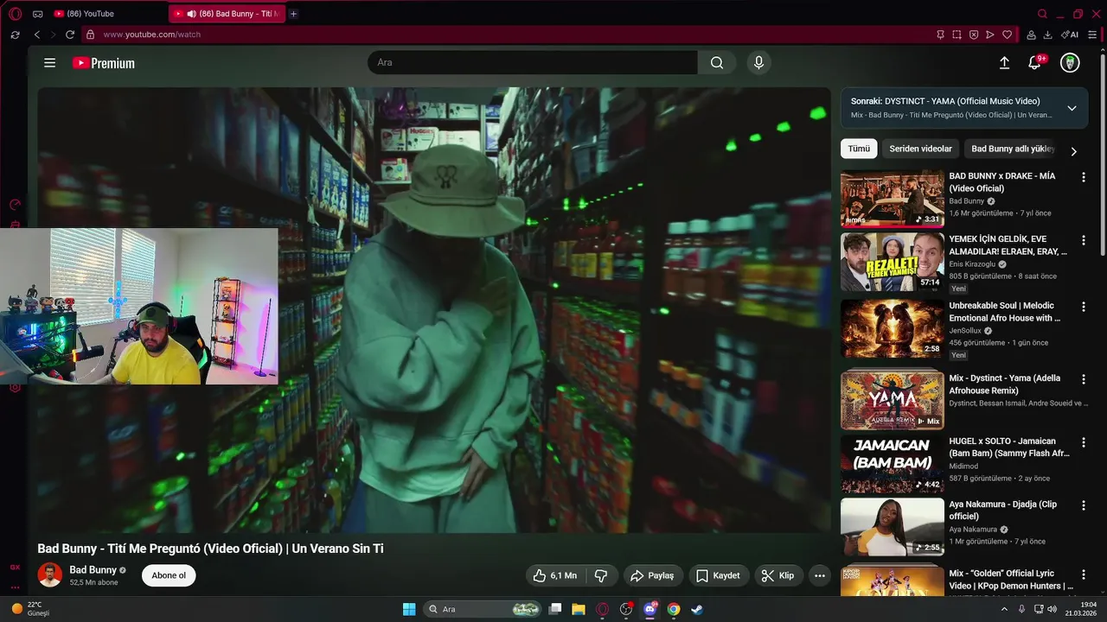
Task: Open the YouTube create upload icon
Action: (1004, 63)
